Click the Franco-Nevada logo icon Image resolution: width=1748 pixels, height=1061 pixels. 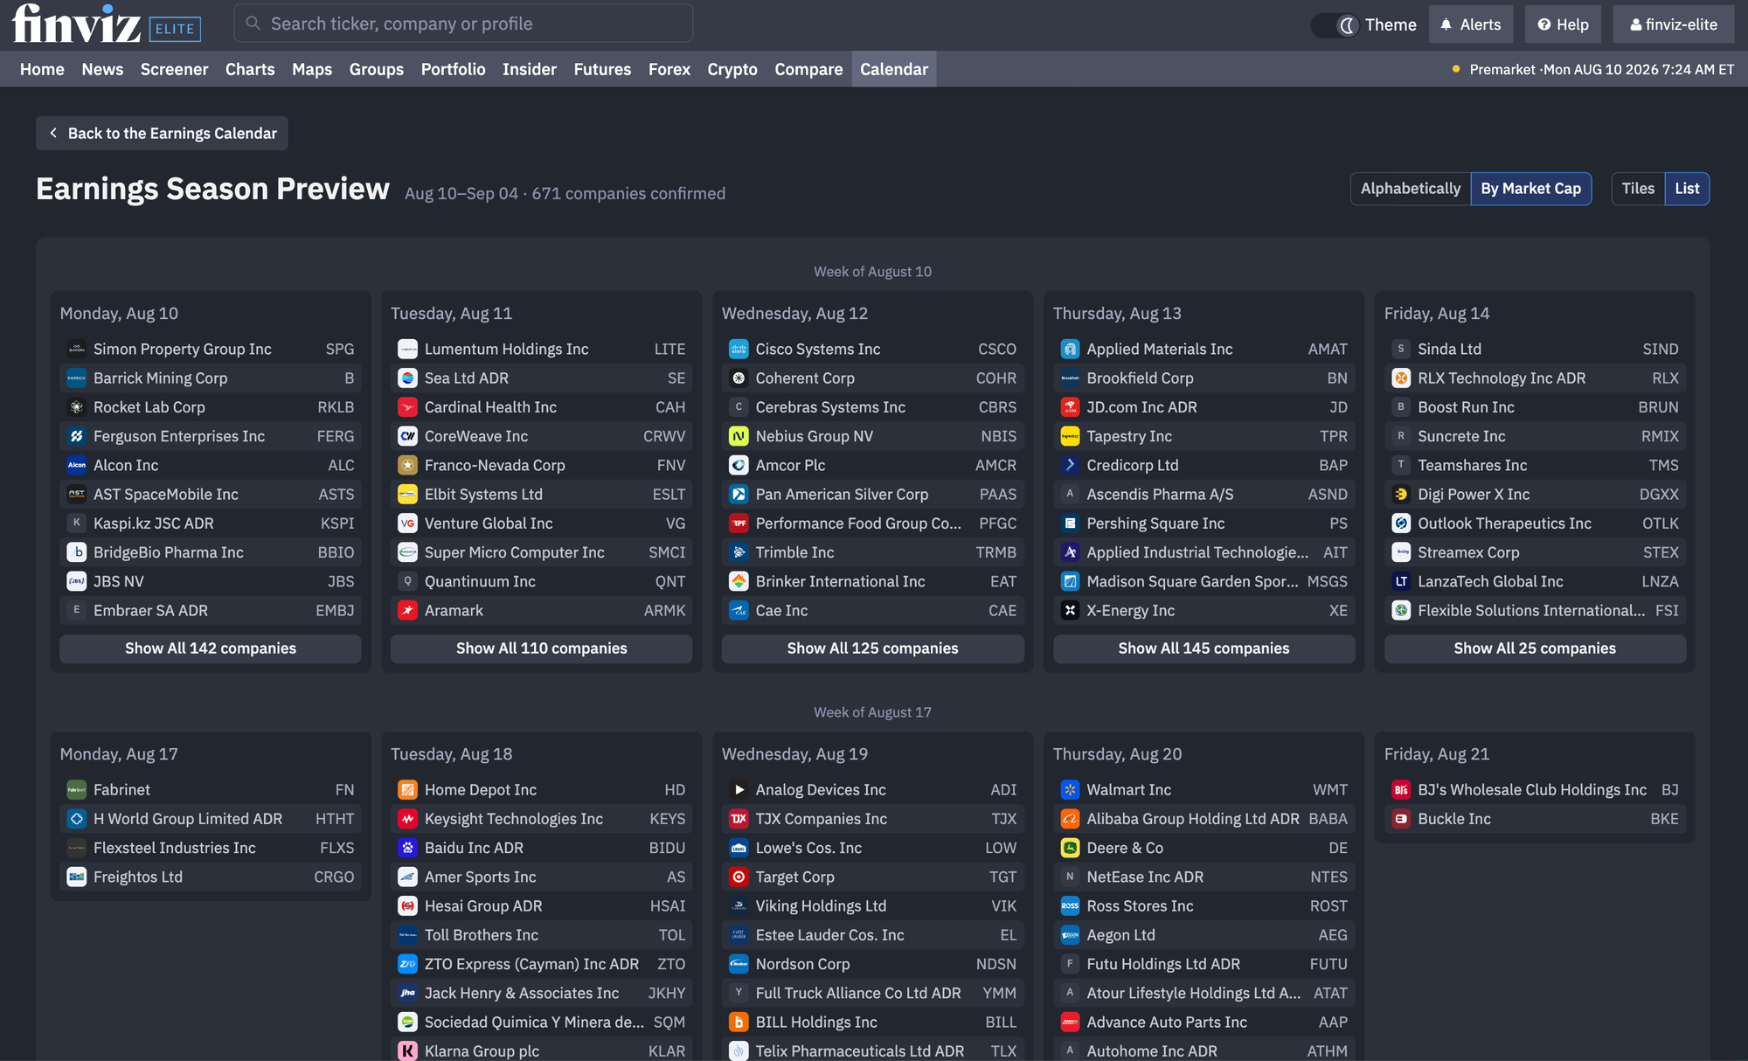click(x=407, y=466)
